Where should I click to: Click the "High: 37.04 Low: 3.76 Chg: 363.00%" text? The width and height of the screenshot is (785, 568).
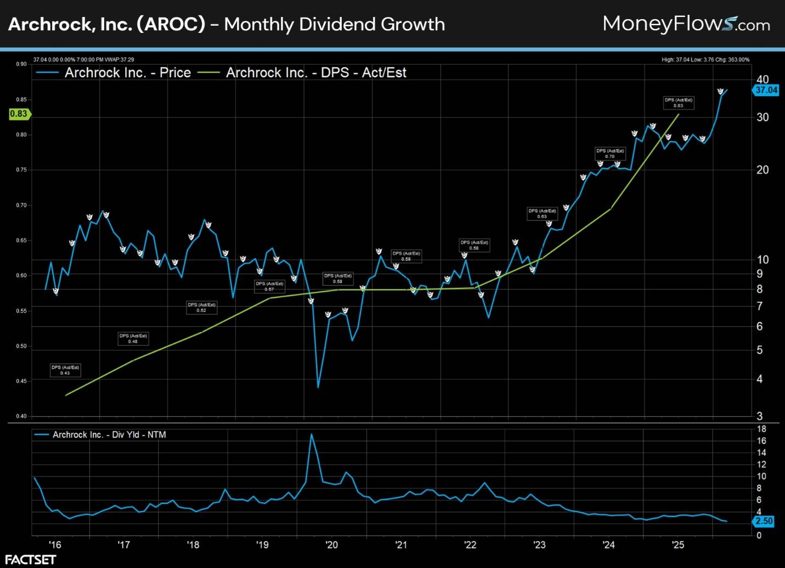pyautogui.click(x=705, y=60)
